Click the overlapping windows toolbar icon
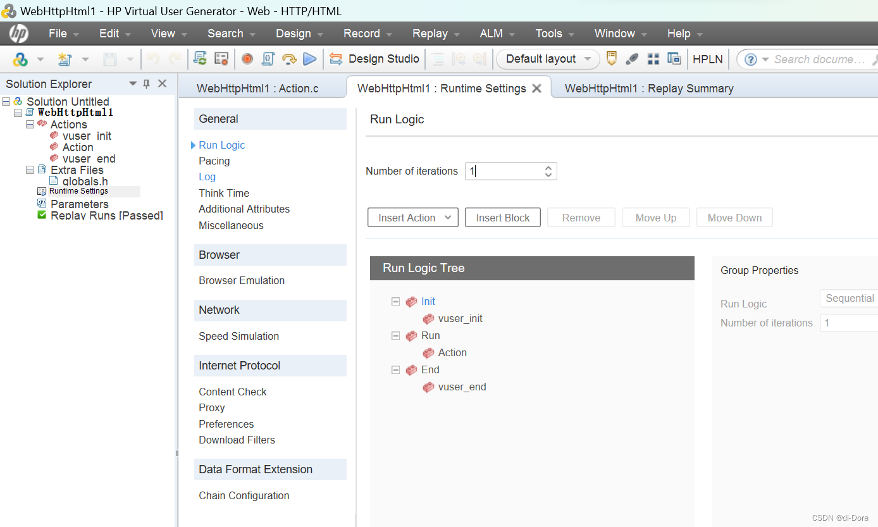 pos(674,59)
